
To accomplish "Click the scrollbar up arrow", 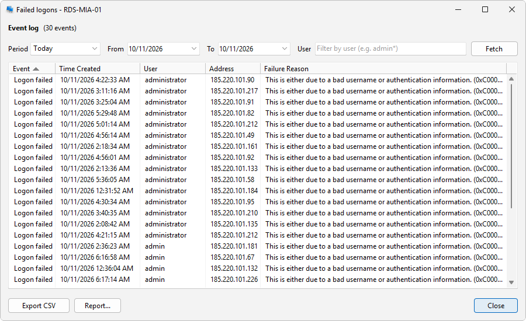I will (x=511, y=79).
